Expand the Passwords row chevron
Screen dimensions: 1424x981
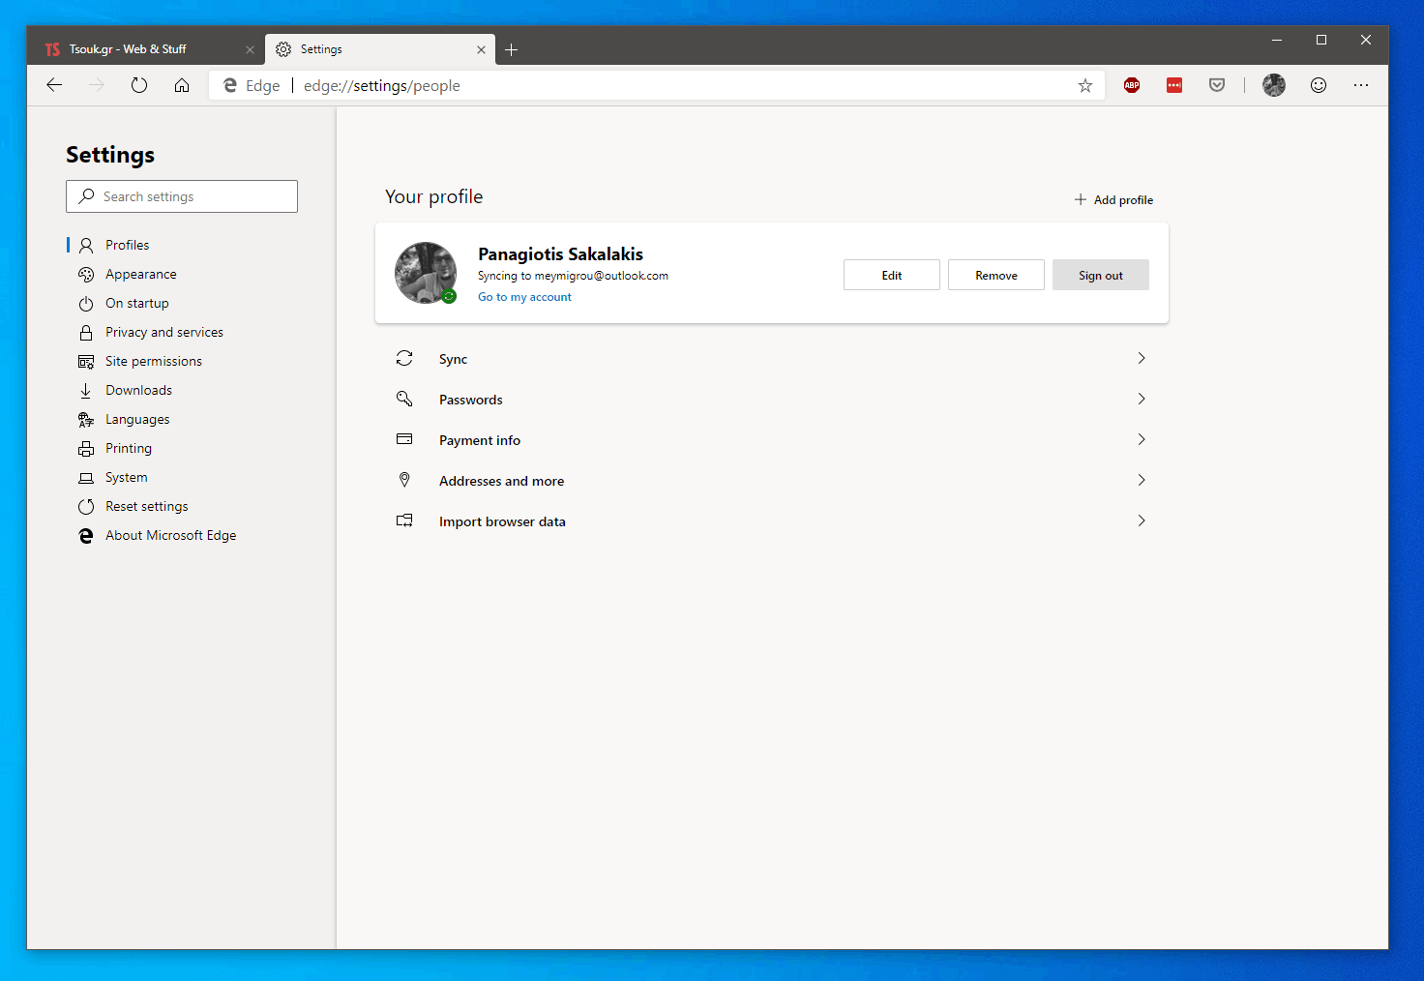coord(1142,399)
